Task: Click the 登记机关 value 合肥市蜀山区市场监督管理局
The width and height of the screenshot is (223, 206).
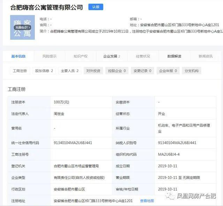Action: coord(76,166)
